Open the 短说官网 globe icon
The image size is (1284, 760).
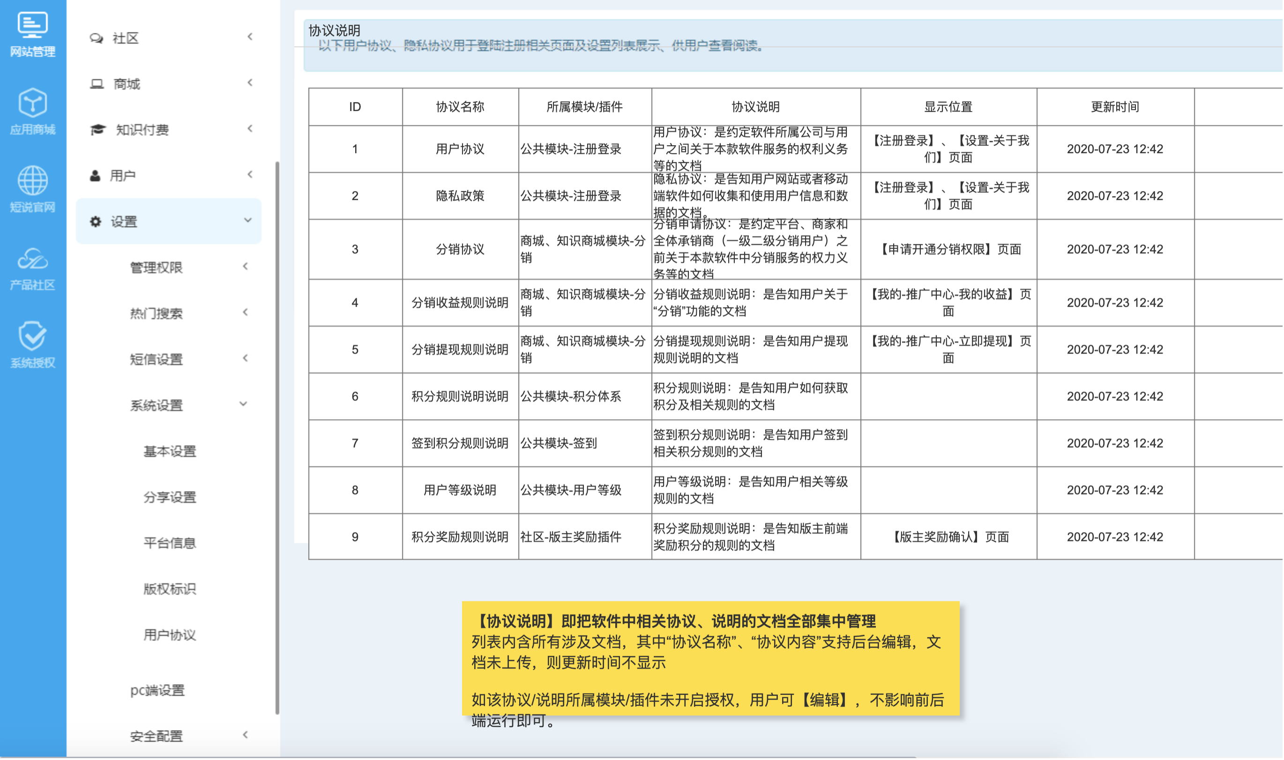tap(32, 180)
